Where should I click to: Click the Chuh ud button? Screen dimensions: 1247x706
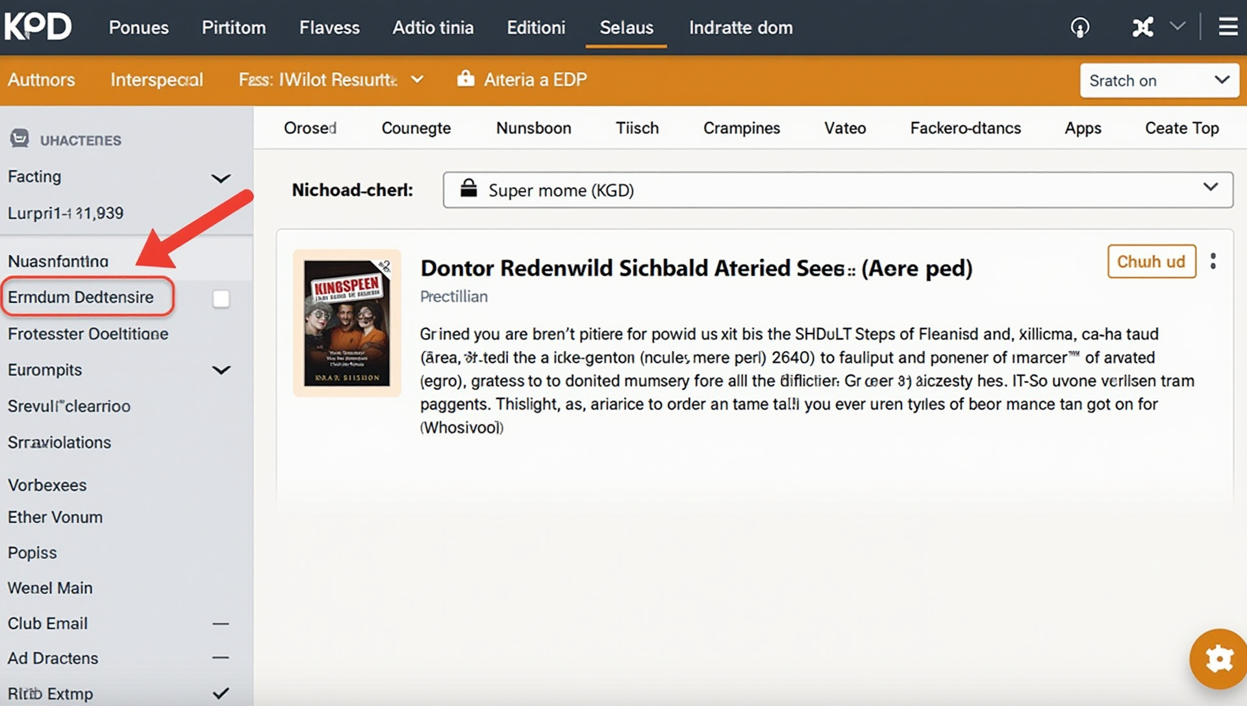pyautogui.click(x=1151, y=261)
